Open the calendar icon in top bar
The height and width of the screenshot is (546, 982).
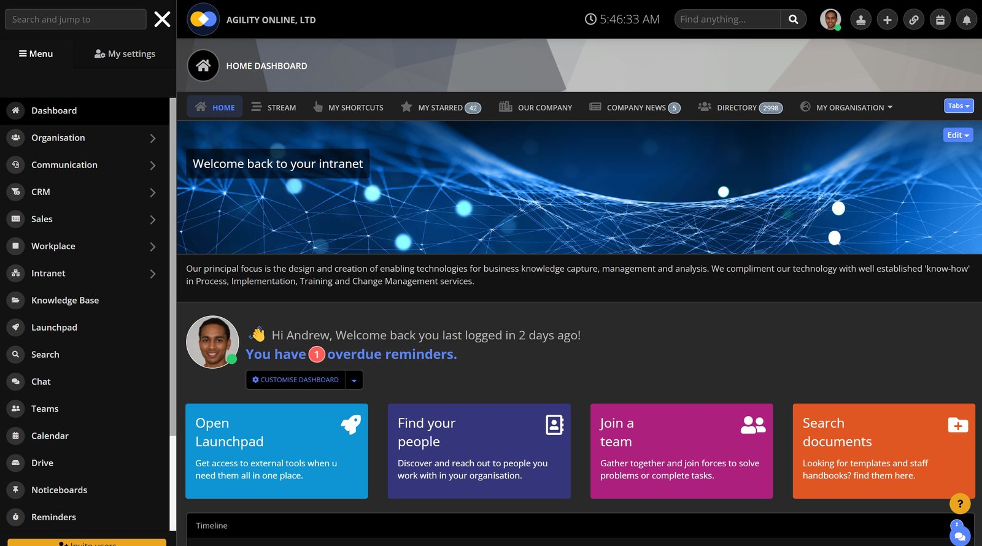(940, 20)
